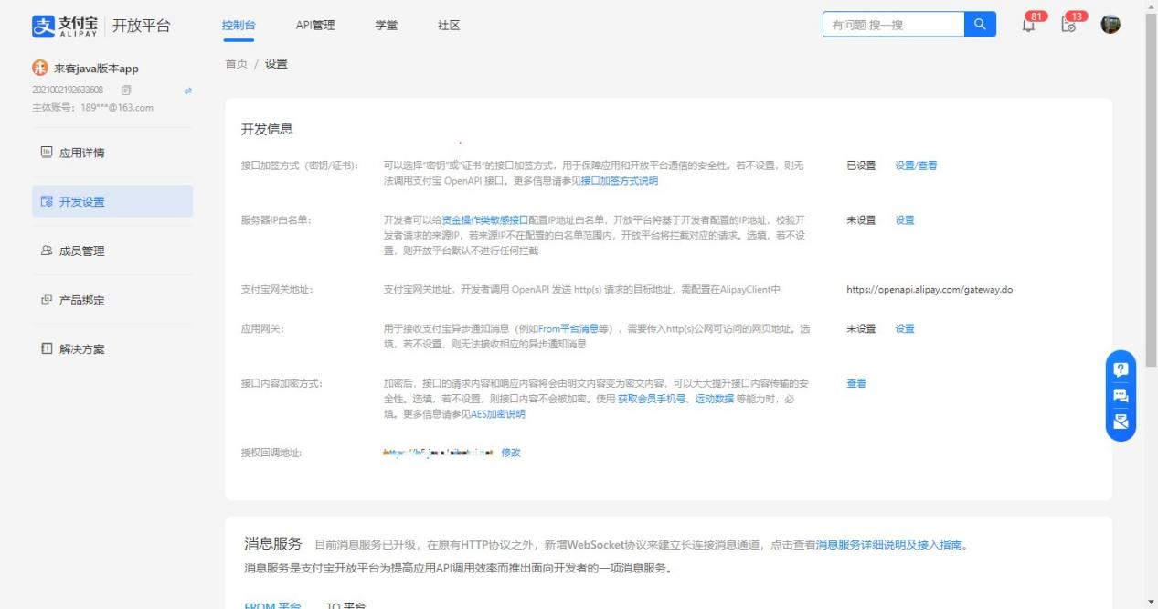Image resolution: width=1158 pixels, height=609 pixels.
Task: Click the scrollbar down arrow
Action: click(1151, 602)
